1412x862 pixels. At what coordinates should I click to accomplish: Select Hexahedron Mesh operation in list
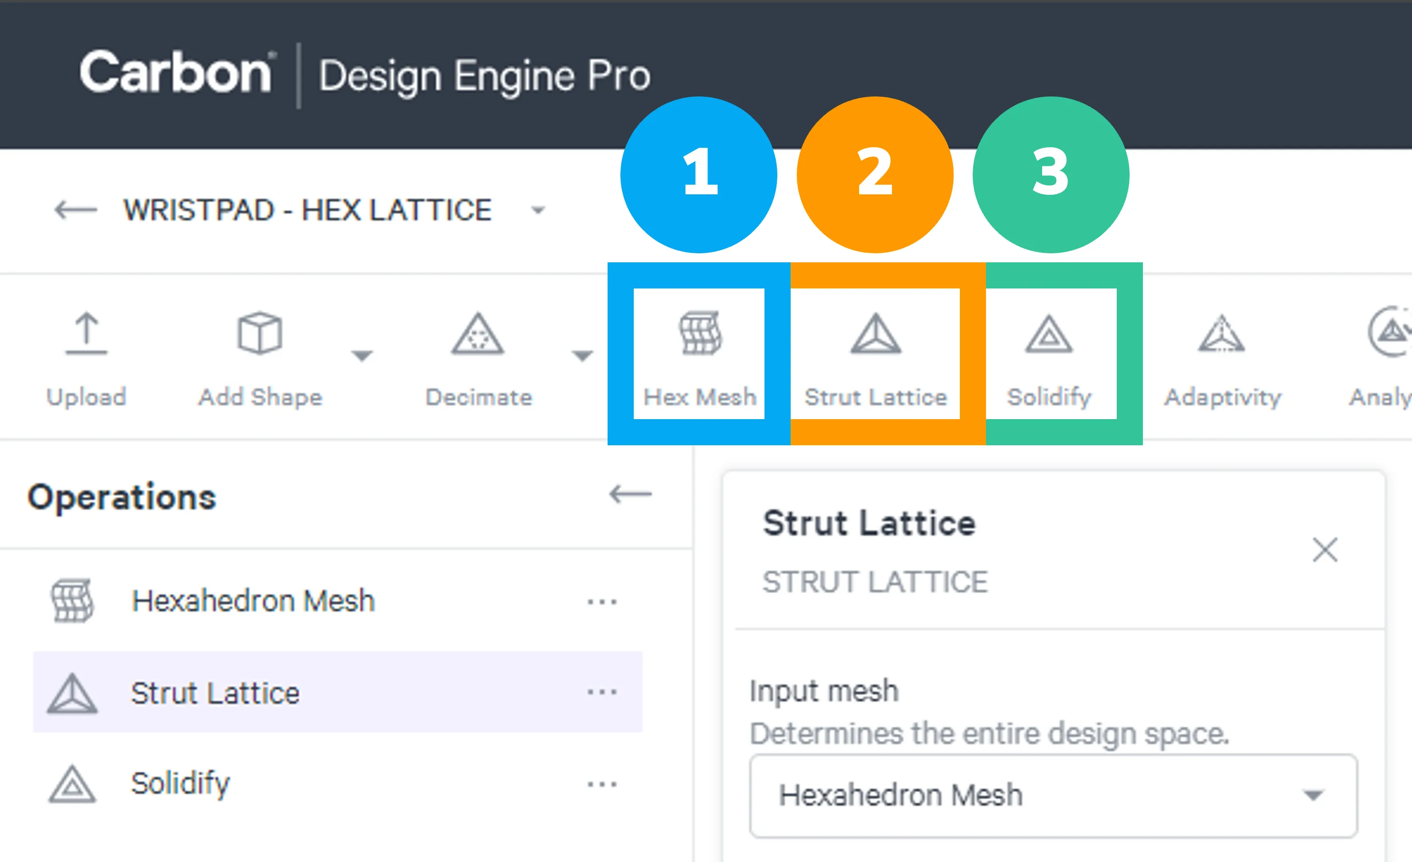[338, 601]
